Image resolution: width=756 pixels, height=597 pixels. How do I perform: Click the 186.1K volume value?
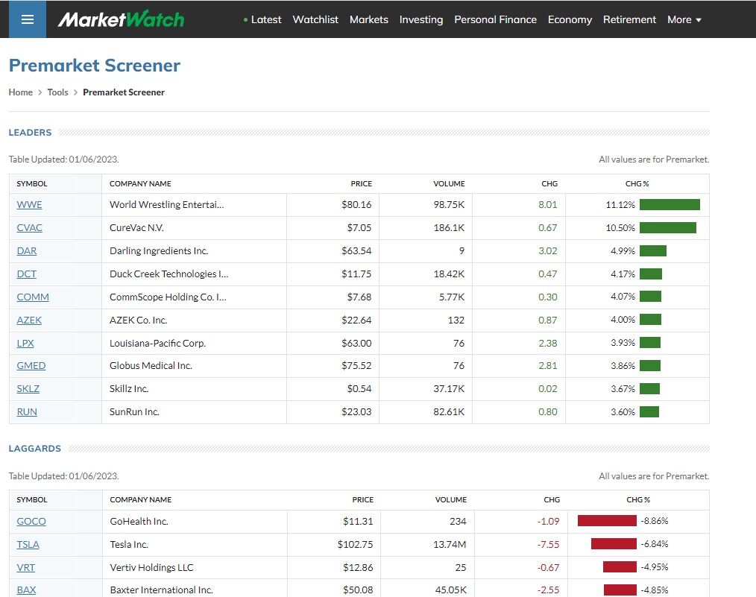[449, 227]
